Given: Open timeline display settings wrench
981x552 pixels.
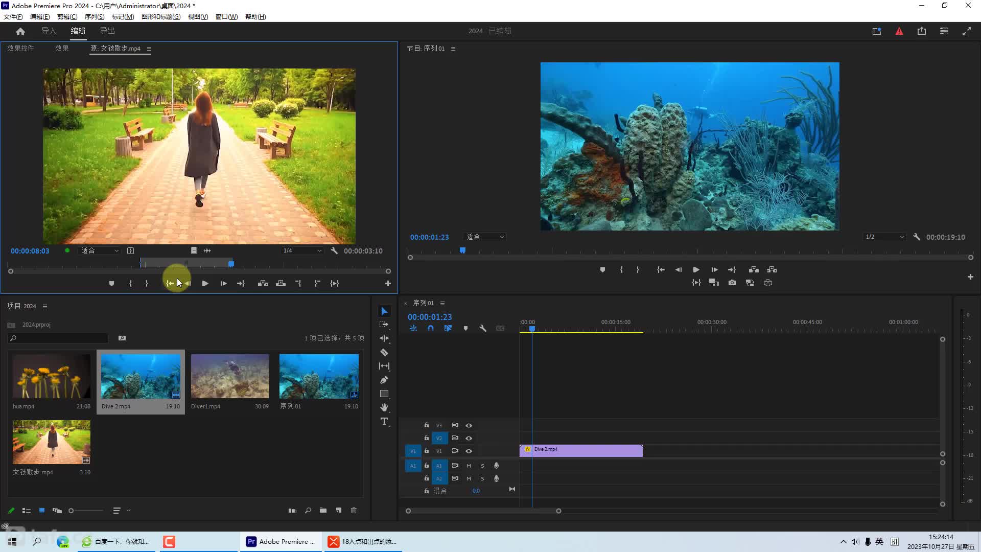Looking at the screenshot, I should pos(483,328).
